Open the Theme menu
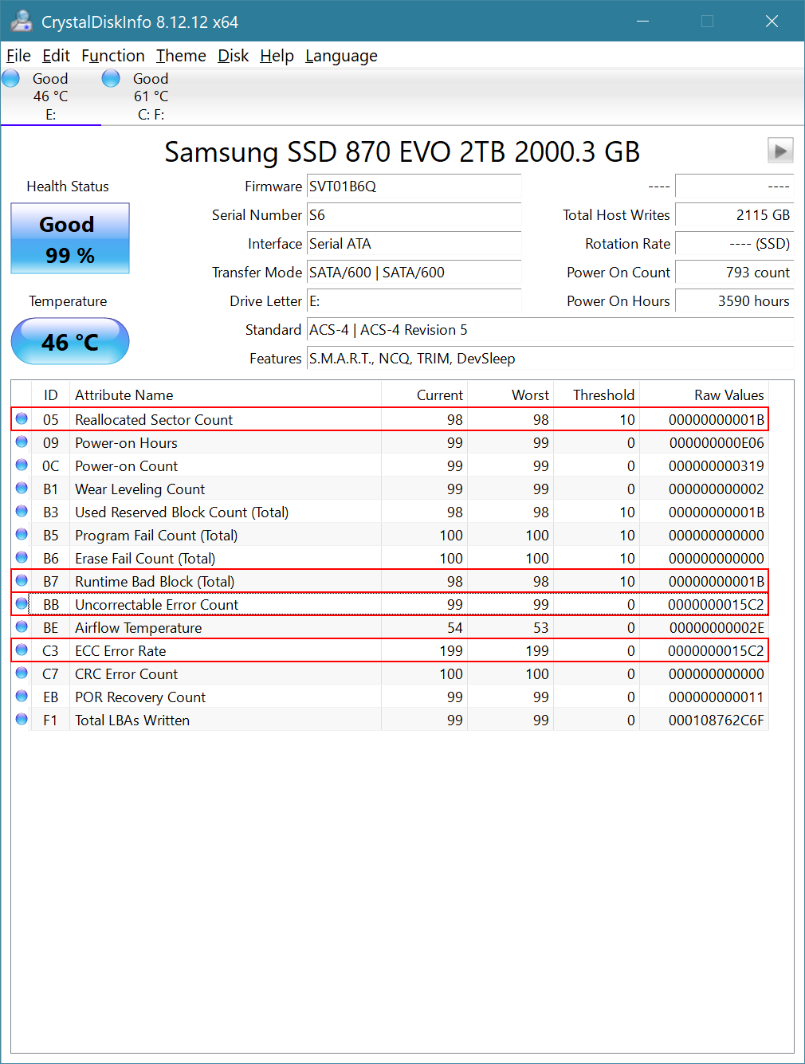Image resolution: width=805 pixels, height=1064 pixels. pos(181,56)
